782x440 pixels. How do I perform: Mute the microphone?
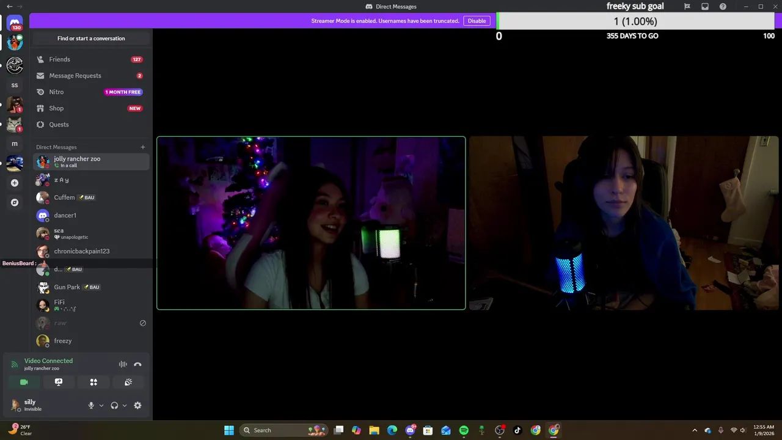[91, 405]
